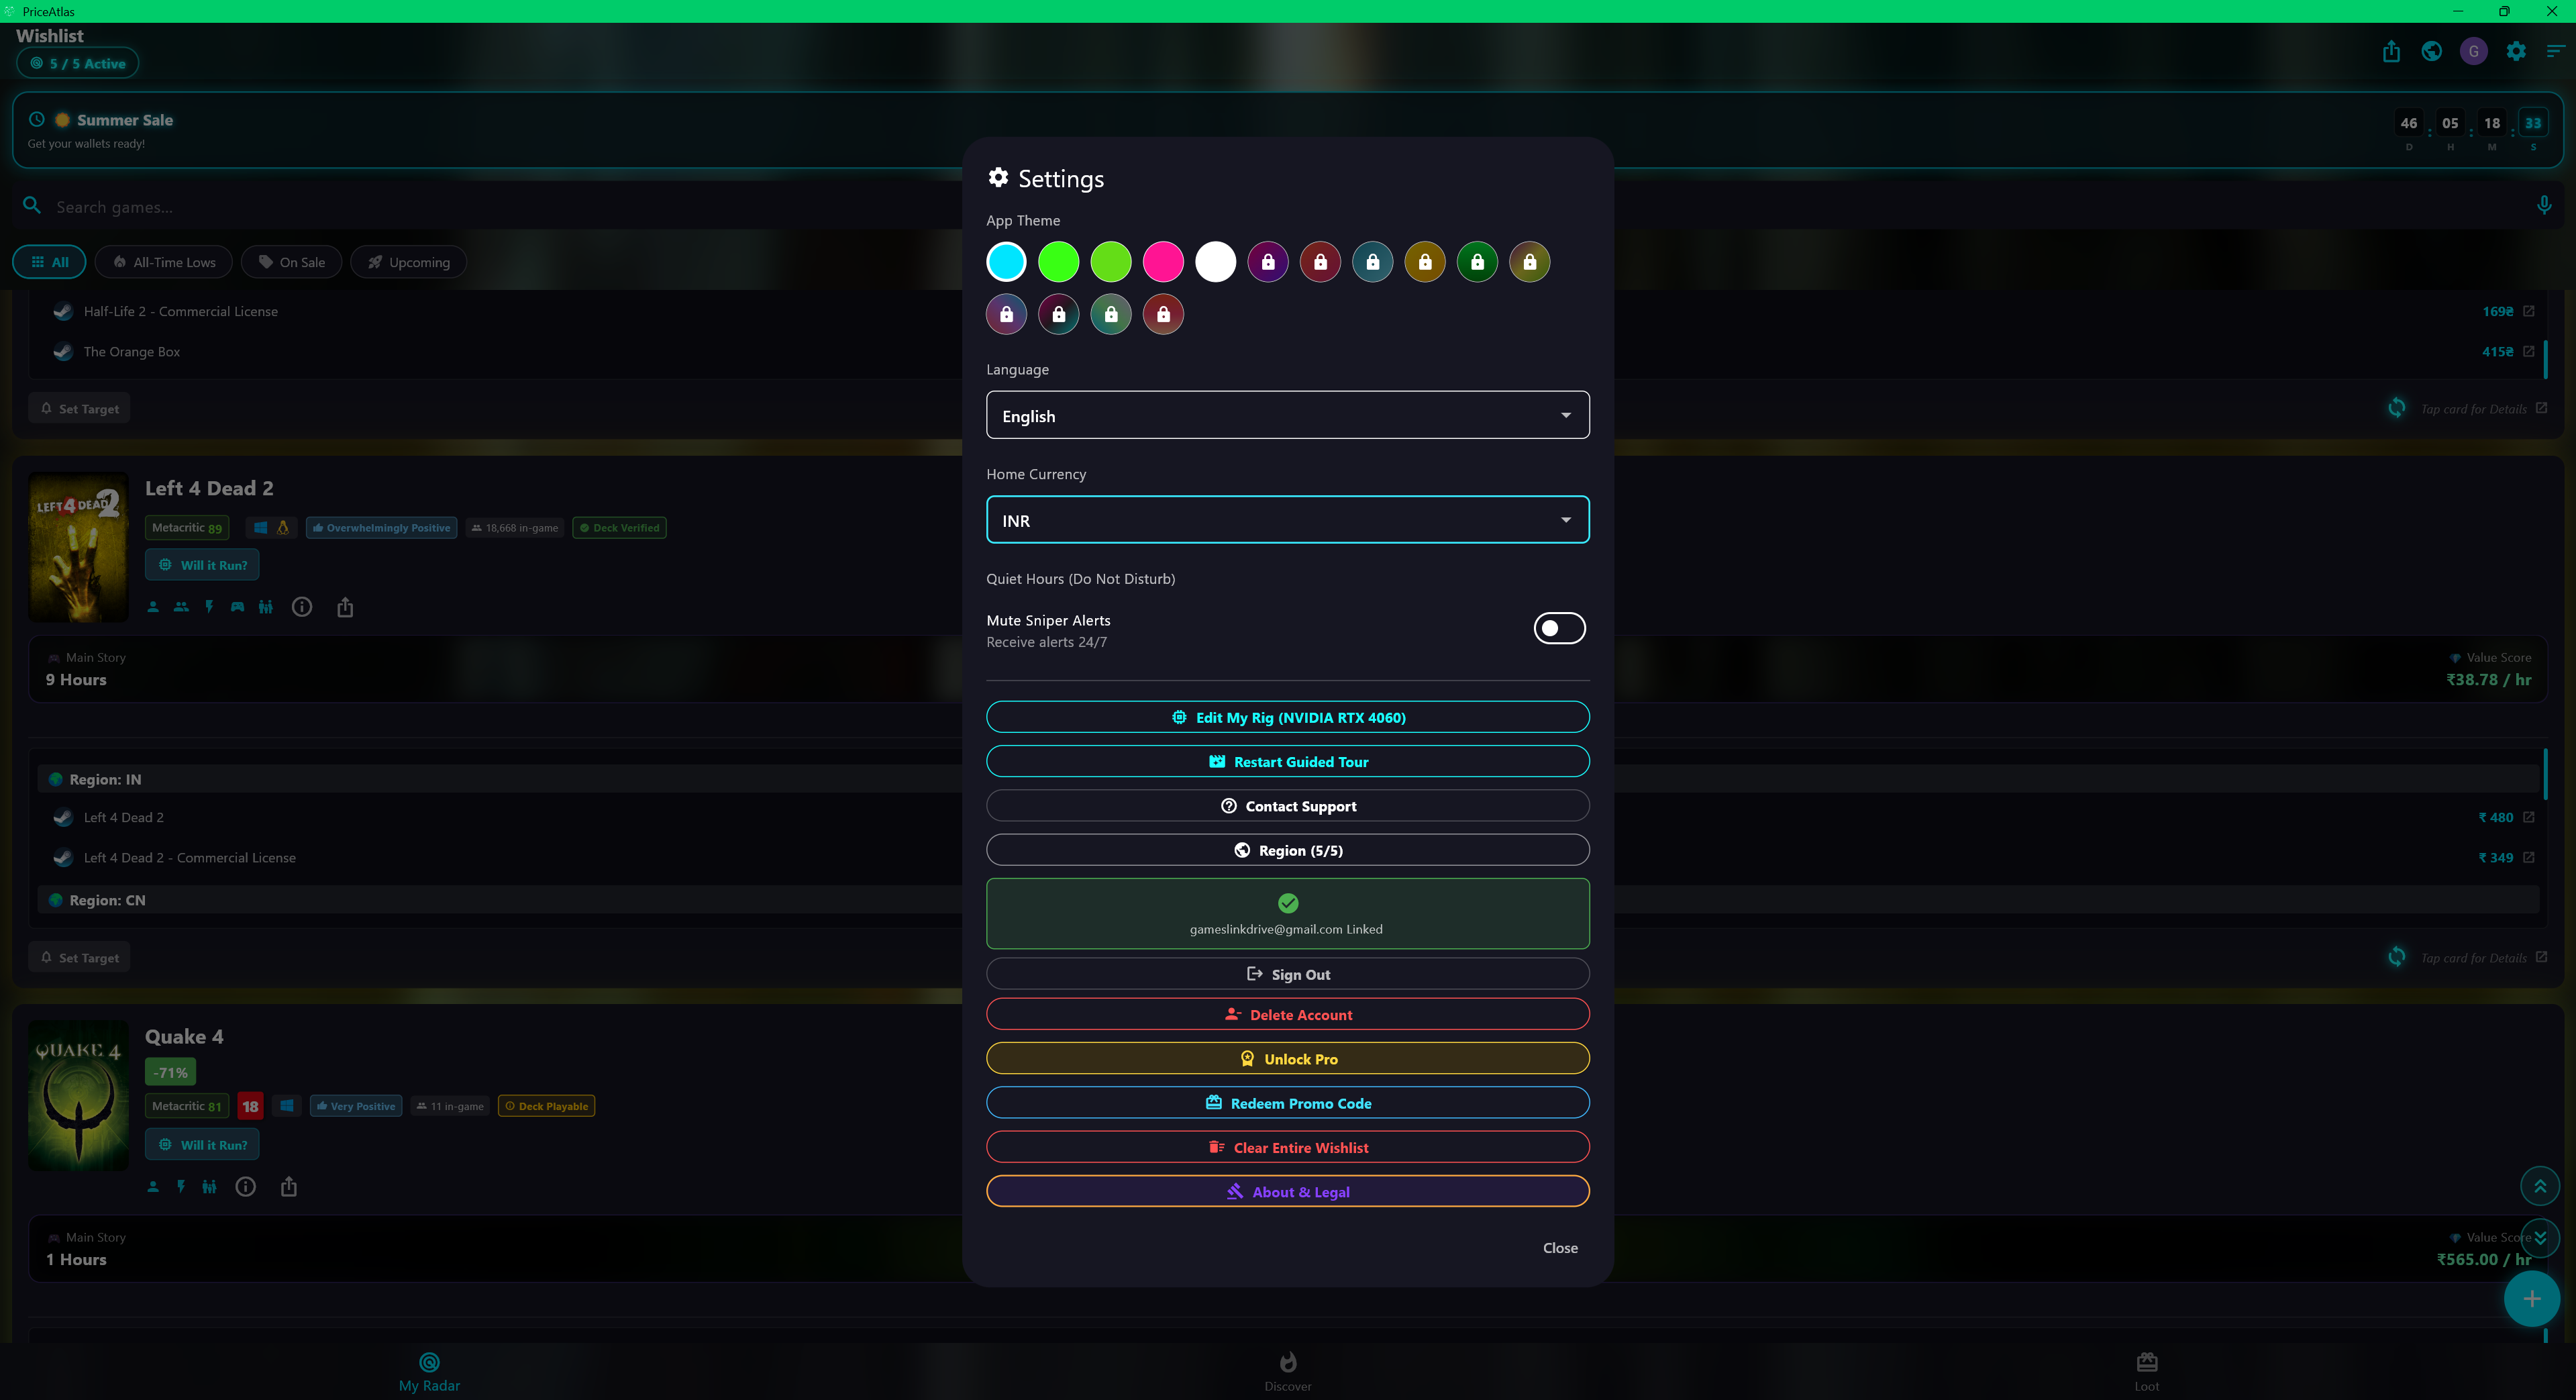Select the white theme swatch
Screen dimensions: 2576x1400
coord(1215,262)
